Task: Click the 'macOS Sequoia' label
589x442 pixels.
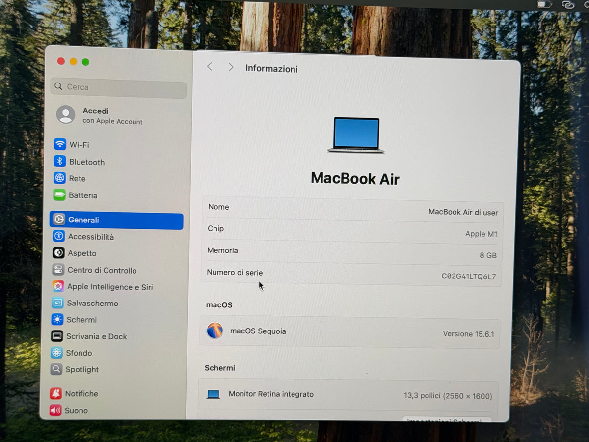Action: point(258,331)
